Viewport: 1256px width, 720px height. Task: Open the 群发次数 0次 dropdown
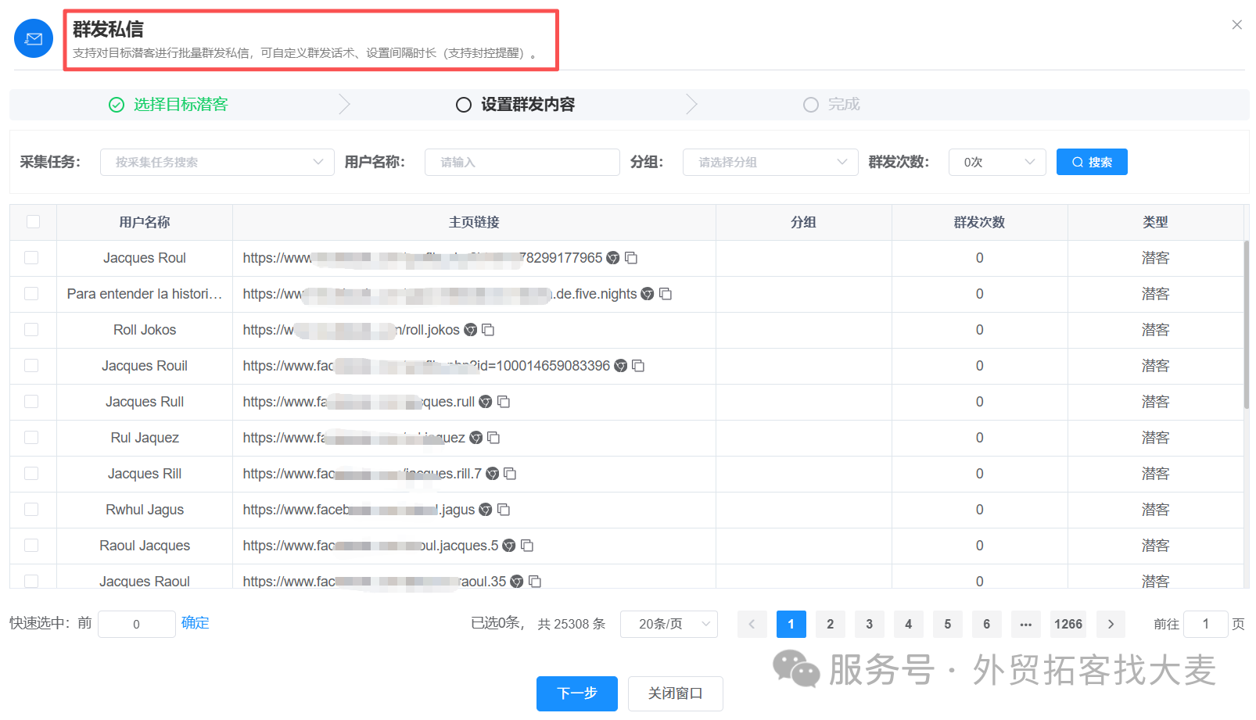(x=997, y=162)
